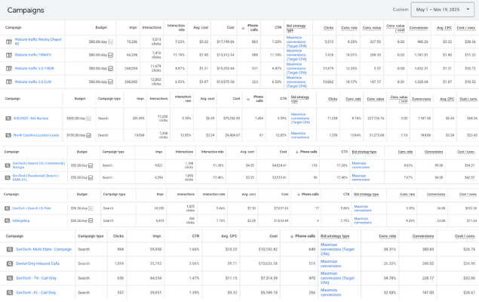Click the Conversions header in the top table

click(419, 28)
